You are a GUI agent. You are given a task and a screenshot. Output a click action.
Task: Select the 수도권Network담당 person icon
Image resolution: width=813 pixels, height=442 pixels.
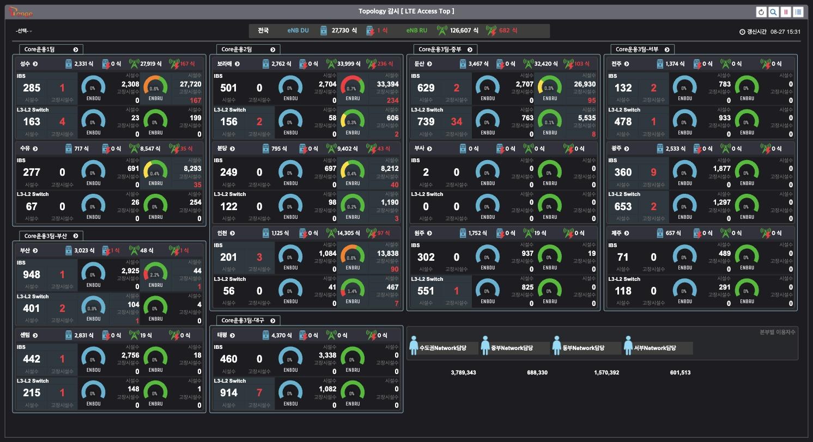[x=414, y=346]
